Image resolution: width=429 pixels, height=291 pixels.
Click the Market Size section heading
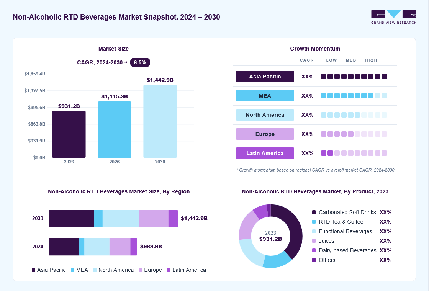113,49
